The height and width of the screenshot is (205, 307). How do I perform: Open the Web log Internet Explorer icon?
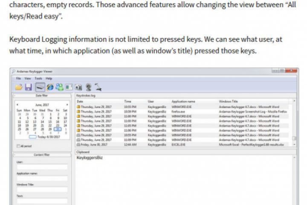[50, 87]
